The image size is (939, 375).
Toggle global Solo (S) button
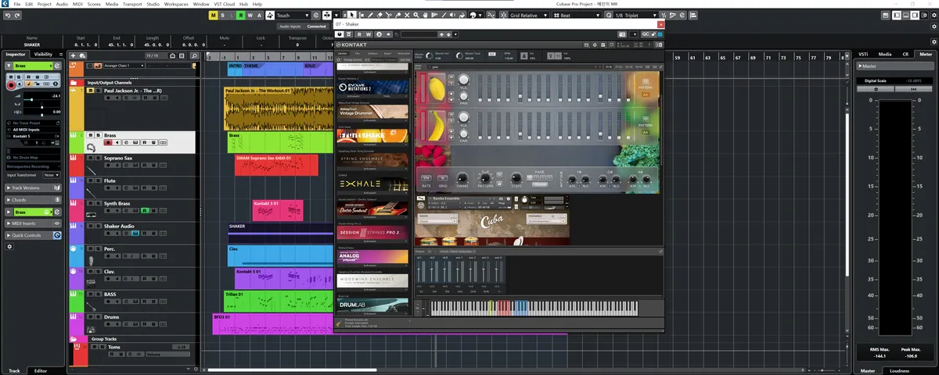223,16
